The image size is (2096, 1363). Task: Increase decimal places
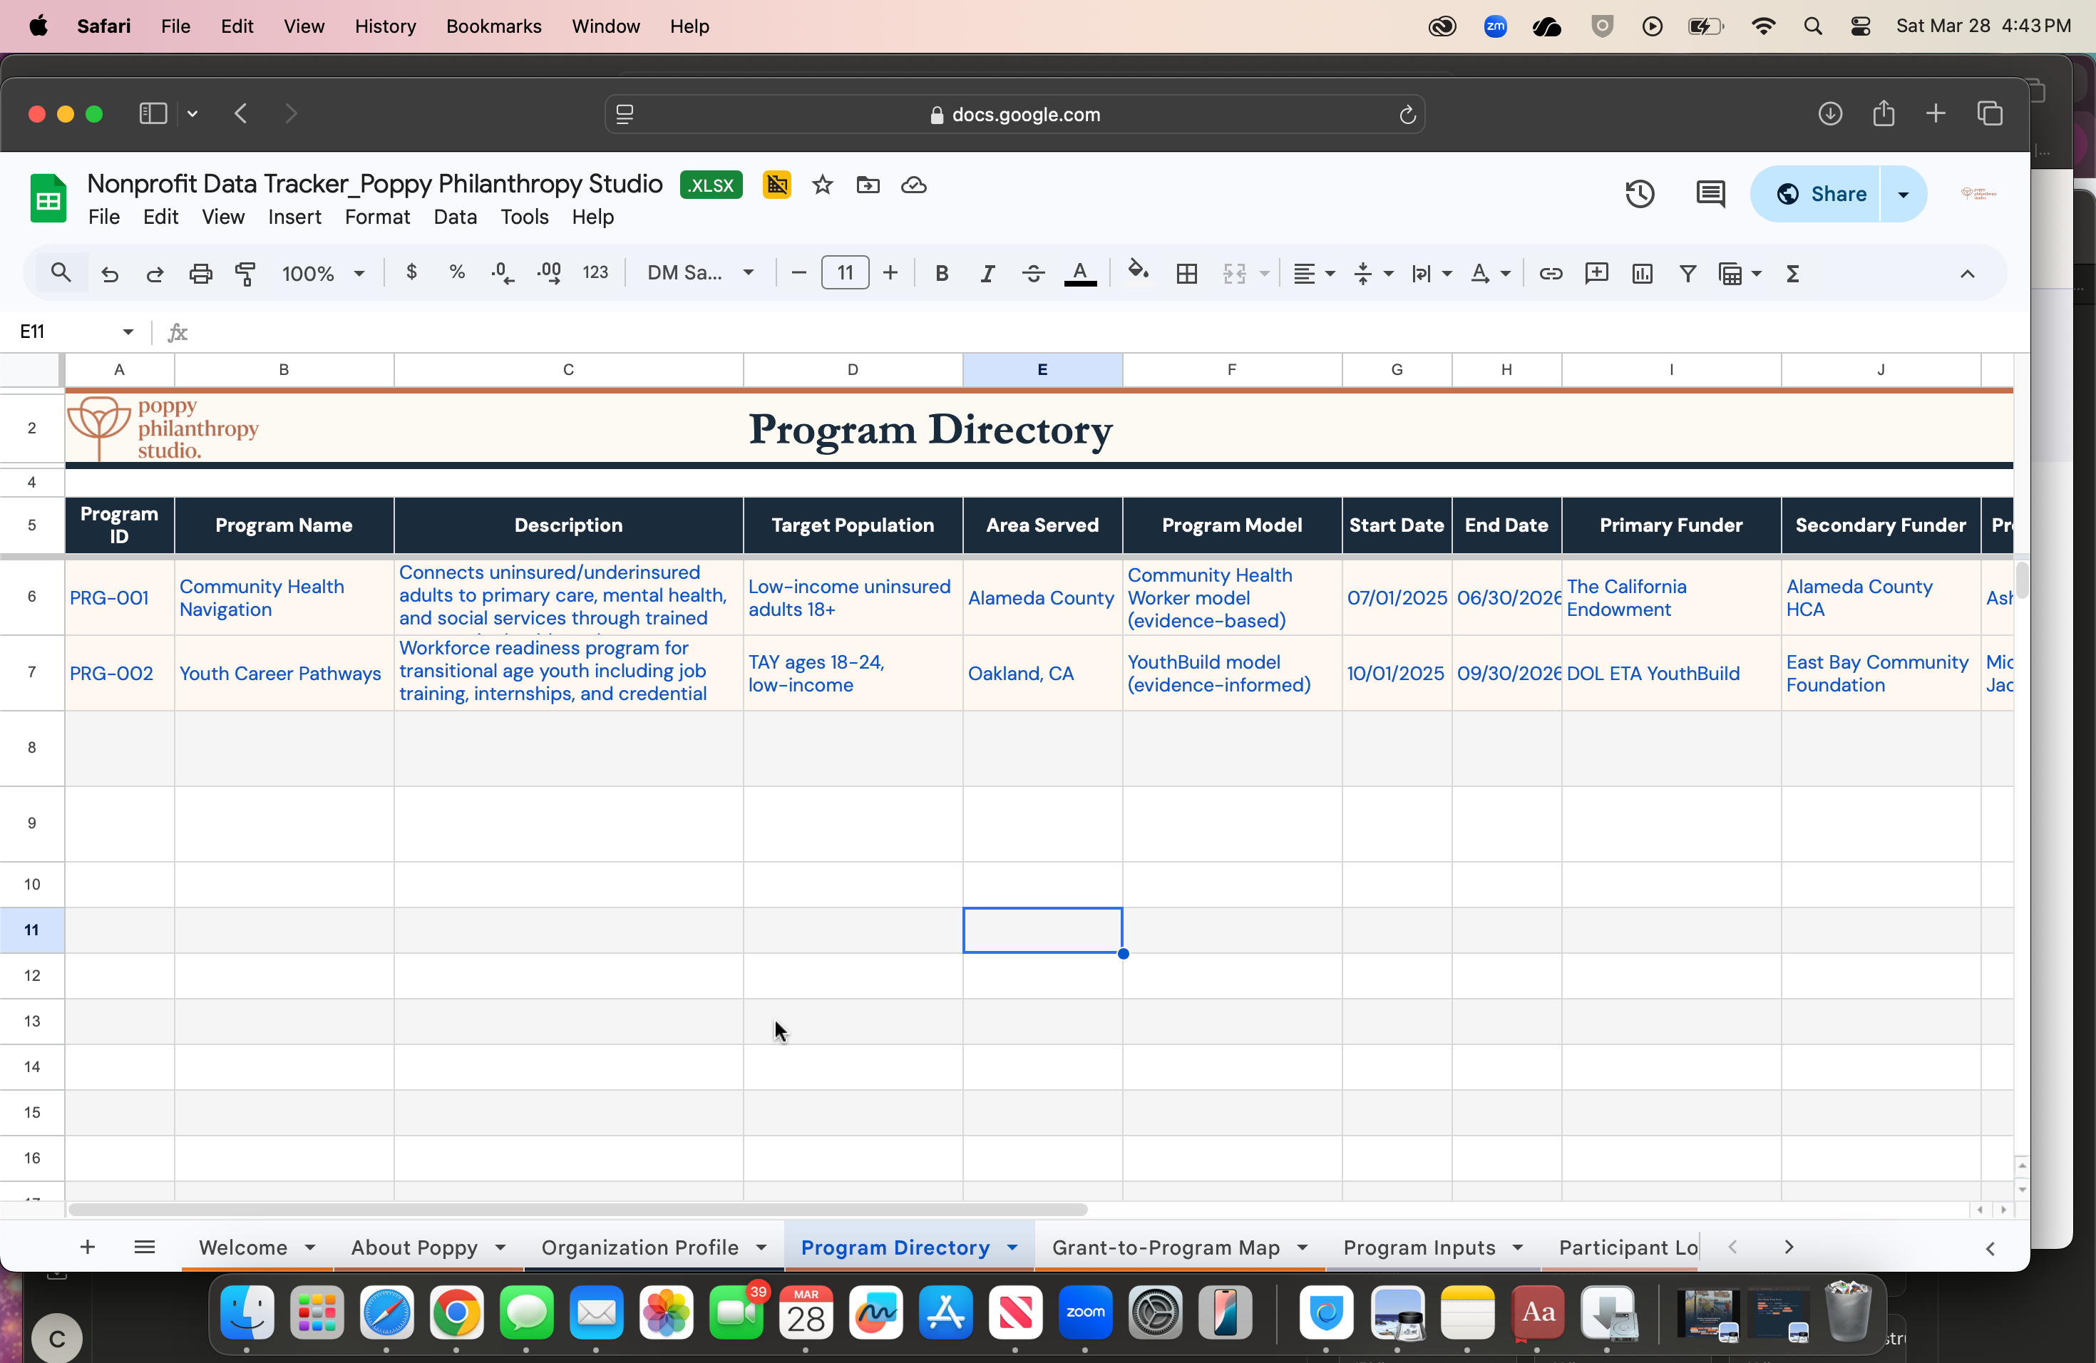549,273
